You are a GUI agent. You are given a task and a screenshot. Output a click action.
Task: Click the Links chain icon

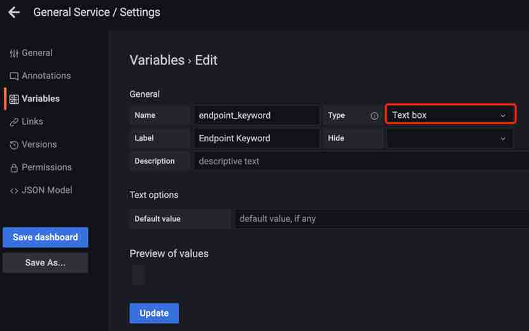point(14,122)
